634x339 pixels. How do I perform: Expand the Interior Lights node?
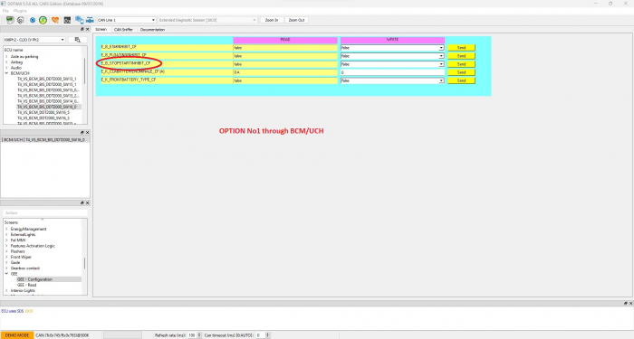[6, 290]
